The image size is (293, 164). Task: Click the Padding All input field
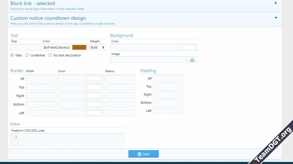pos(168,78)
